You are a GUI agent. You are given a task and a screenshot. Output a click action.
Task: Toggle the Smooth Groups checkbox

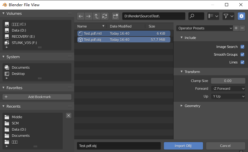(x=242, y=54)
